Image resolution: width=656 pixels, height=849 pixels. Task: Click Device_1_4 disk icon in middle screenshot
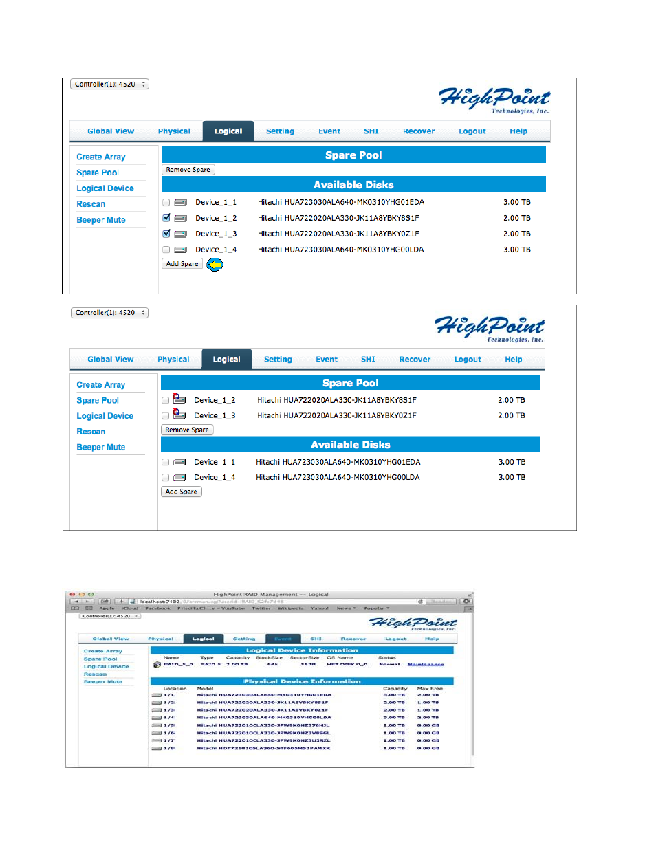(x=180, y=478)
